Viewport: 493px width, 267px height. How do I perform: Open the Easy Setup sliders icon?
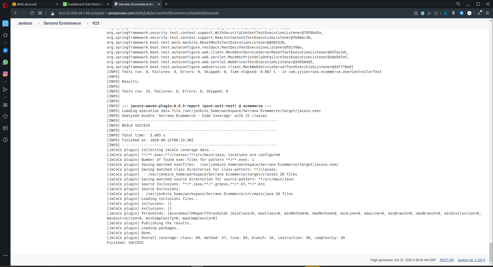click(x=487, y=13)
